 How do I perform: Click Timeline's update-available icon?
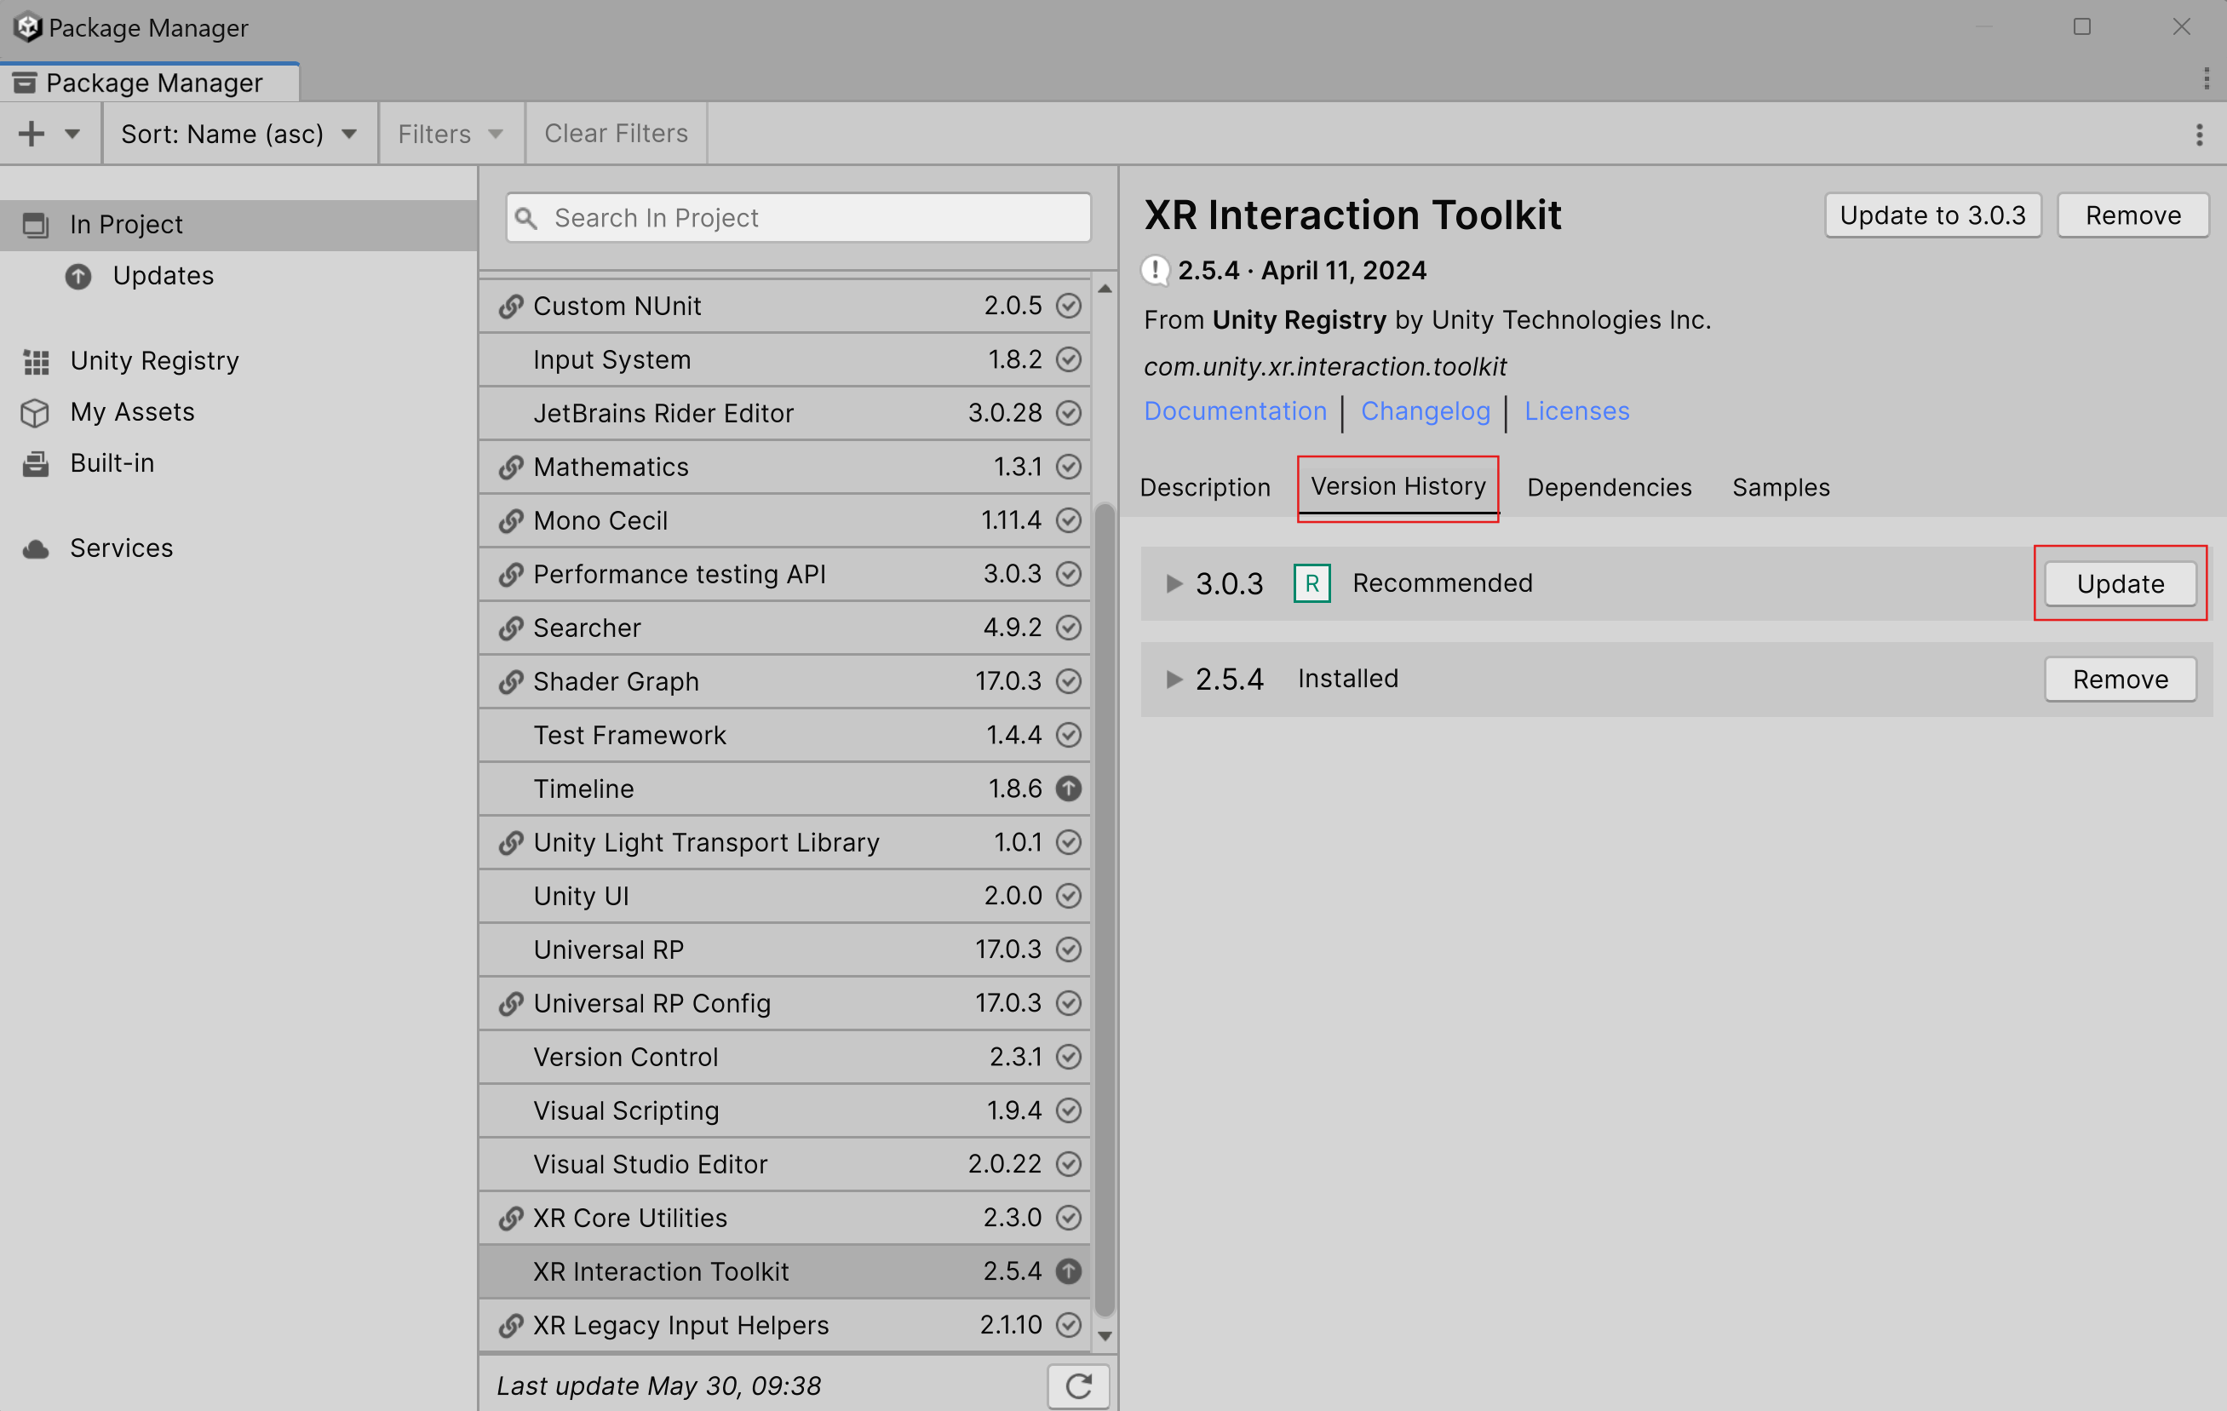(1069, 788)
